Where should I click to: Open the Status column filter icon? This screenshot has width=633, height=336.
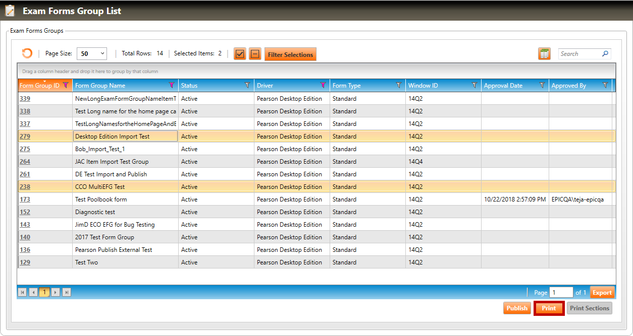pos(247,86)
